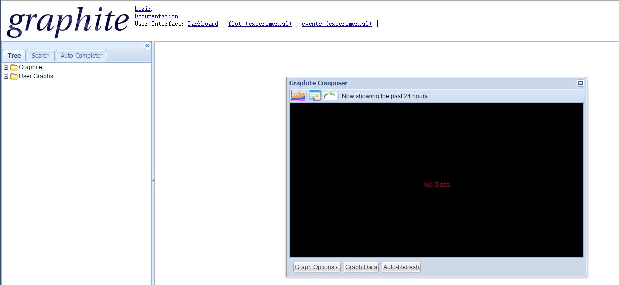Image resolution: width=619 pixels, height=285 pixels.
Task: Open the calendar date range selector
Action: pos(315,96)
